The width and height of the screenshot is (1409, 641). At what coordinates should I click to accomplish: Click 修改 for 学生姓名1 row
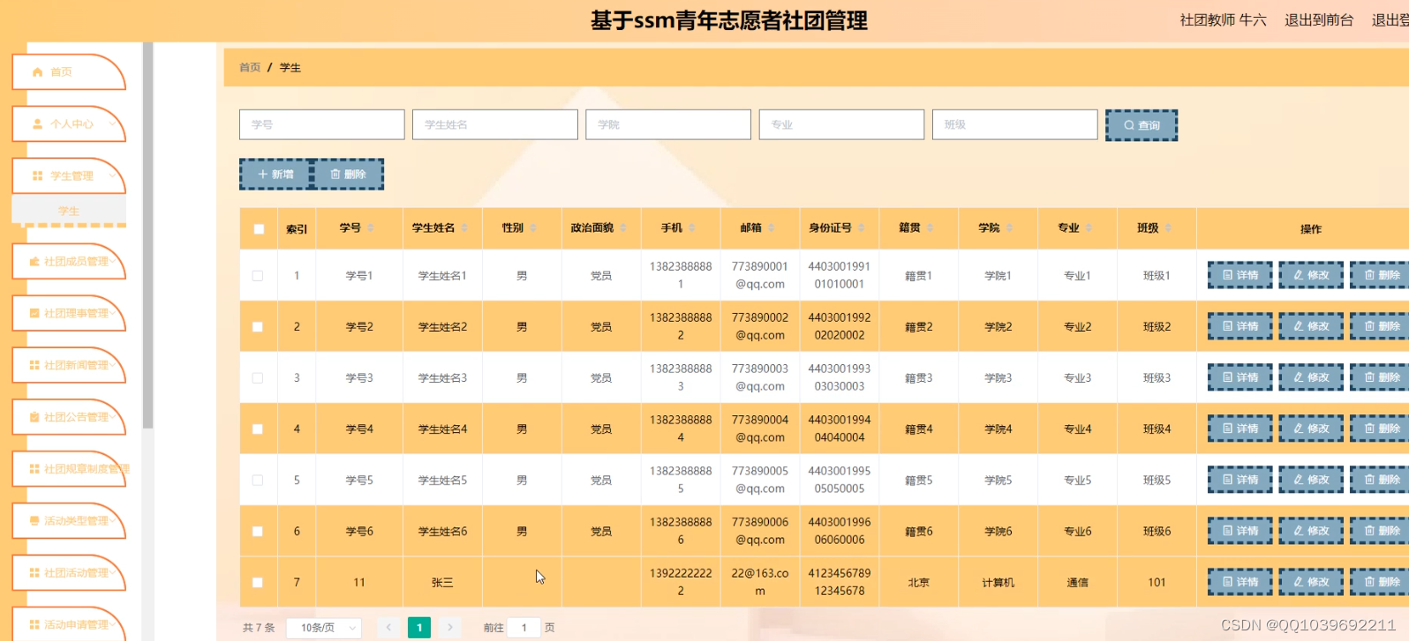click(1311, 275)
